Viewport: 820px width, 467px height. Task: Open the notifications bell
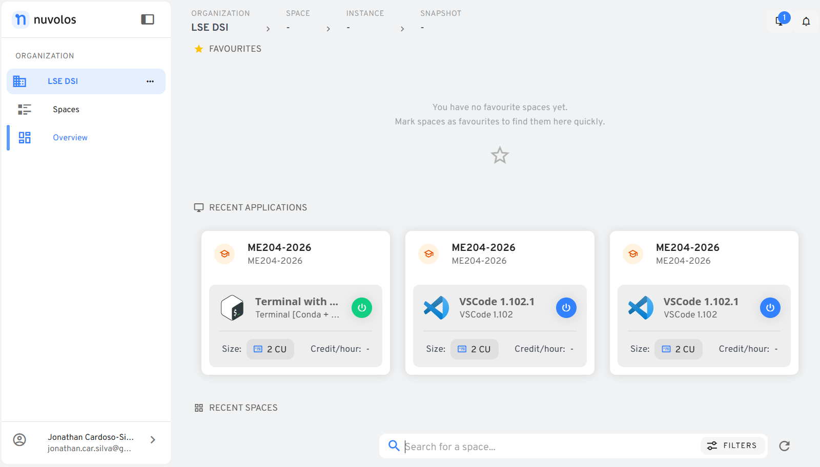point(806,22)
